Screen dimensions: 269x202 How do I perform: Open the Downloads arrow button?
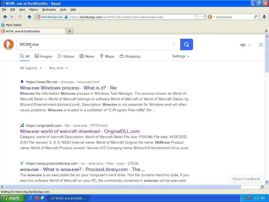pos(264,17)
